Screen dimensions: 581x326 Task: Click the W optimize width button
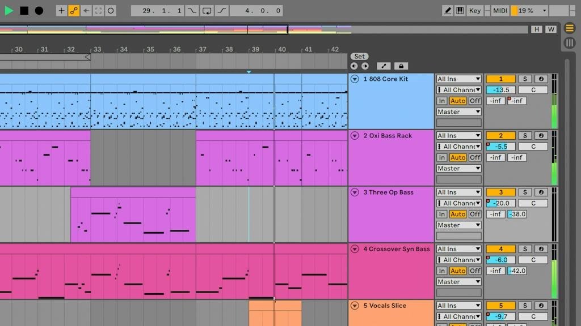click(551, 28)
